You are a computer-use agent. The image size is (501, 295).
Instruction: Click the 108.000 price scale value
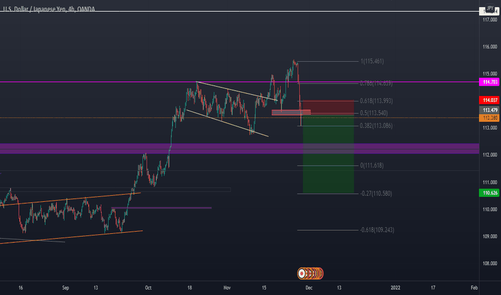(x=490, y=263)
